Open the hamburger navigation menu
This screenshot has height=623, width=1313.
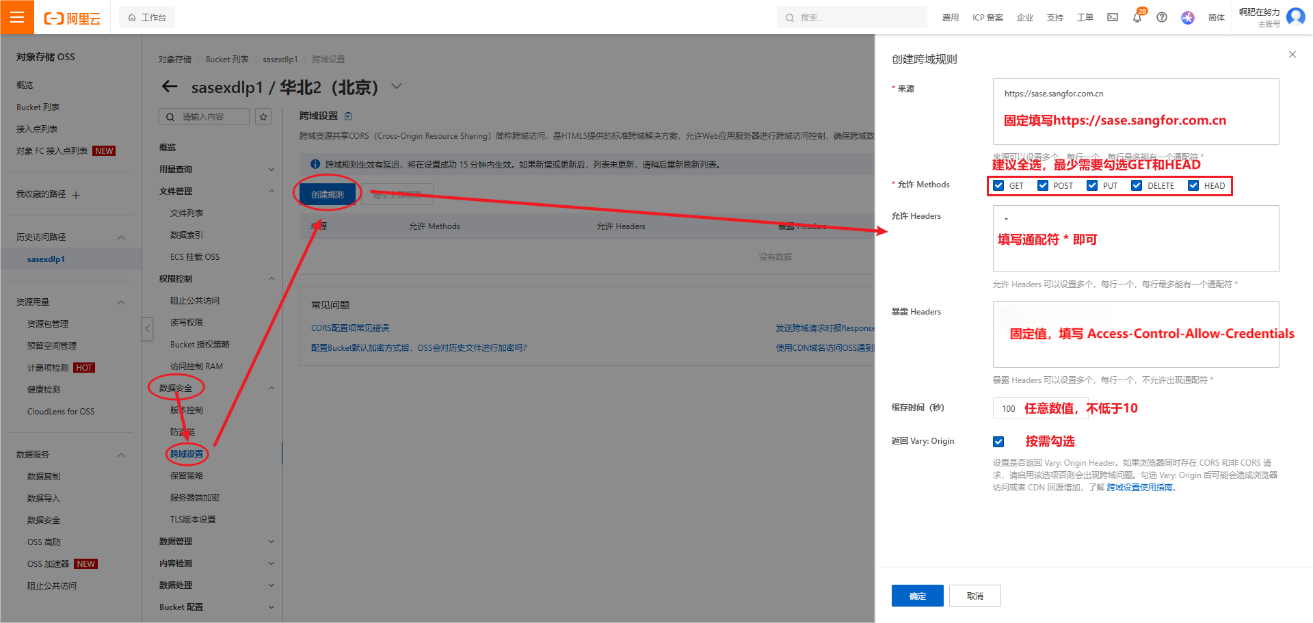click(17, 17)
